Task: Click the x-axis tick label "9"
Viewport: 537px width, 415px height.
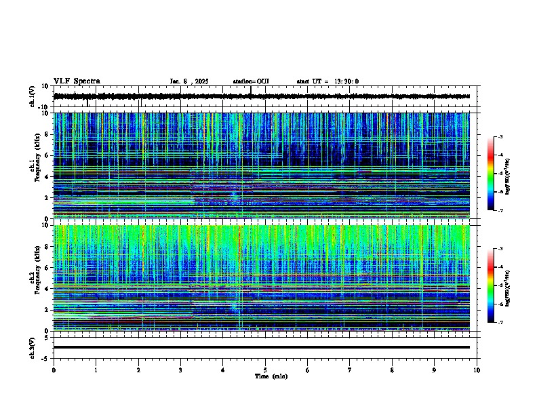Action: (434, 370)
